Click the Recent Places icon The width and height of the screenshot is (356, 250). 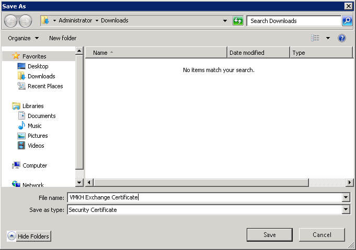coord(21,86)
